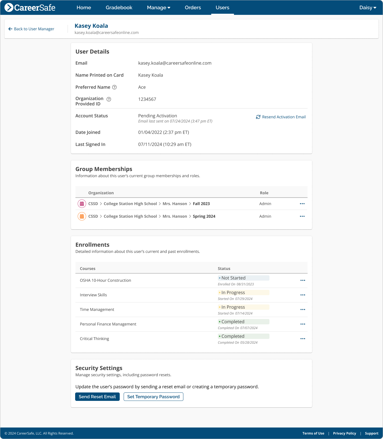Open the ellipsis menu for Critical Thinking
Image resolution: width=383 pixels, height=439 pixels.
tap(303, 339)
